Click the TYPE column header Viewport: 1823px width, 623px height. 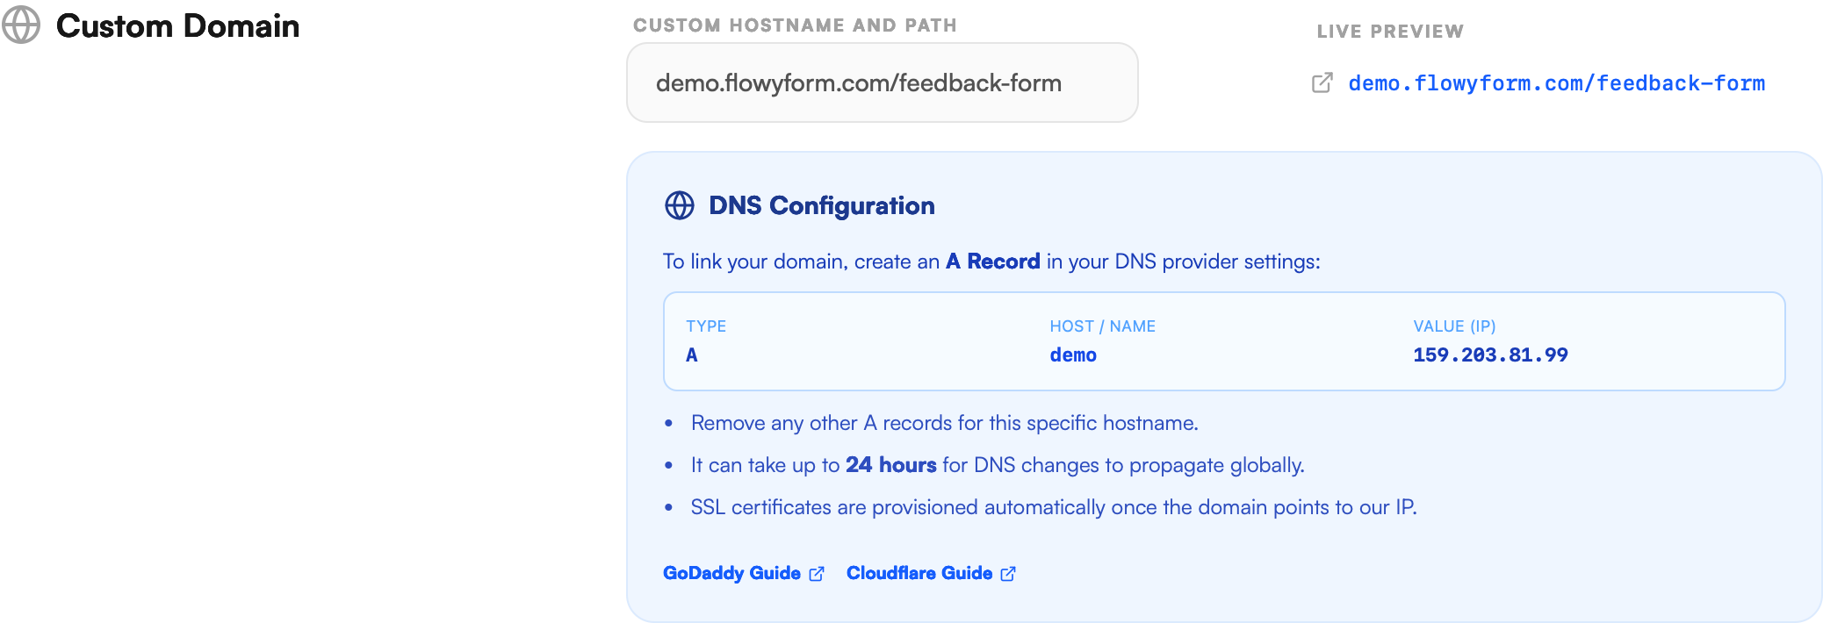pos(706,326)
